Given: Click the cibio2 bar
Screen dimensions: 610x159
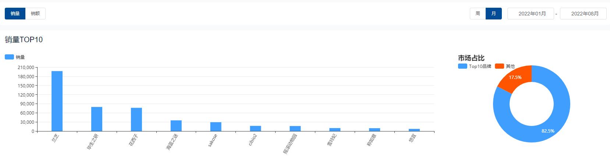Looking at the screenshot, I should pyautogui.click(x=255, y=129).
